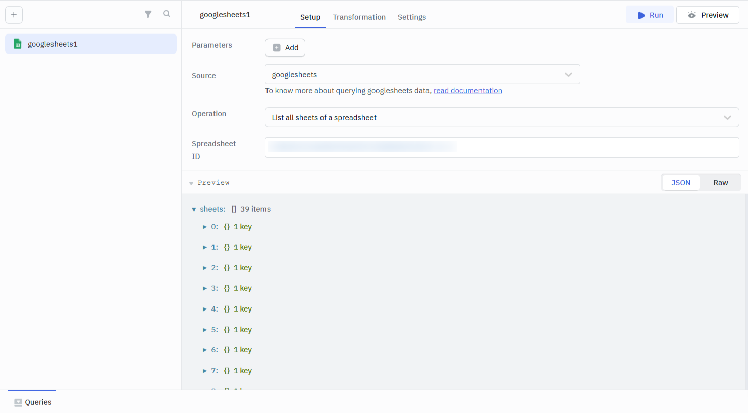Open the Setup tab
748x413 pixels.
(310, 17)
